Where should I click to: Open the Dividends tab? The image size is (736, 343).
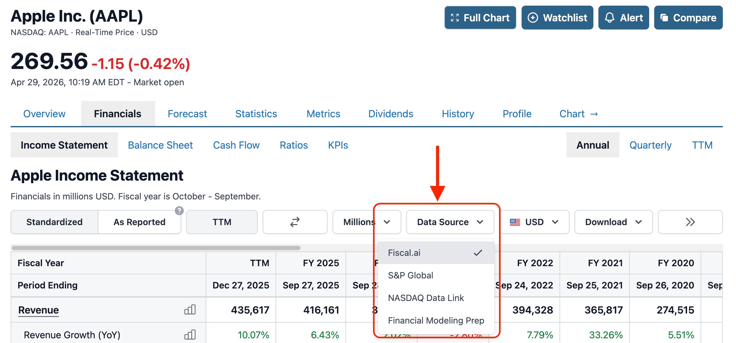pos(391,114)
